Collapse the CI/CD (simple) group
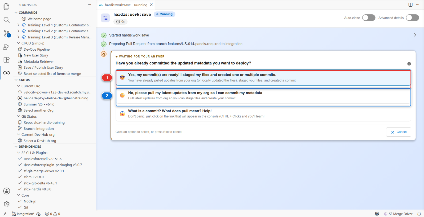 pyautogui.click(x=19, y=43)
